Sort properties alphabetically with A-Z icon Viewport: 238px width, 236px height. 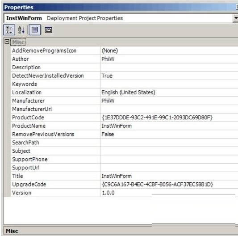[x=21, y=30]
